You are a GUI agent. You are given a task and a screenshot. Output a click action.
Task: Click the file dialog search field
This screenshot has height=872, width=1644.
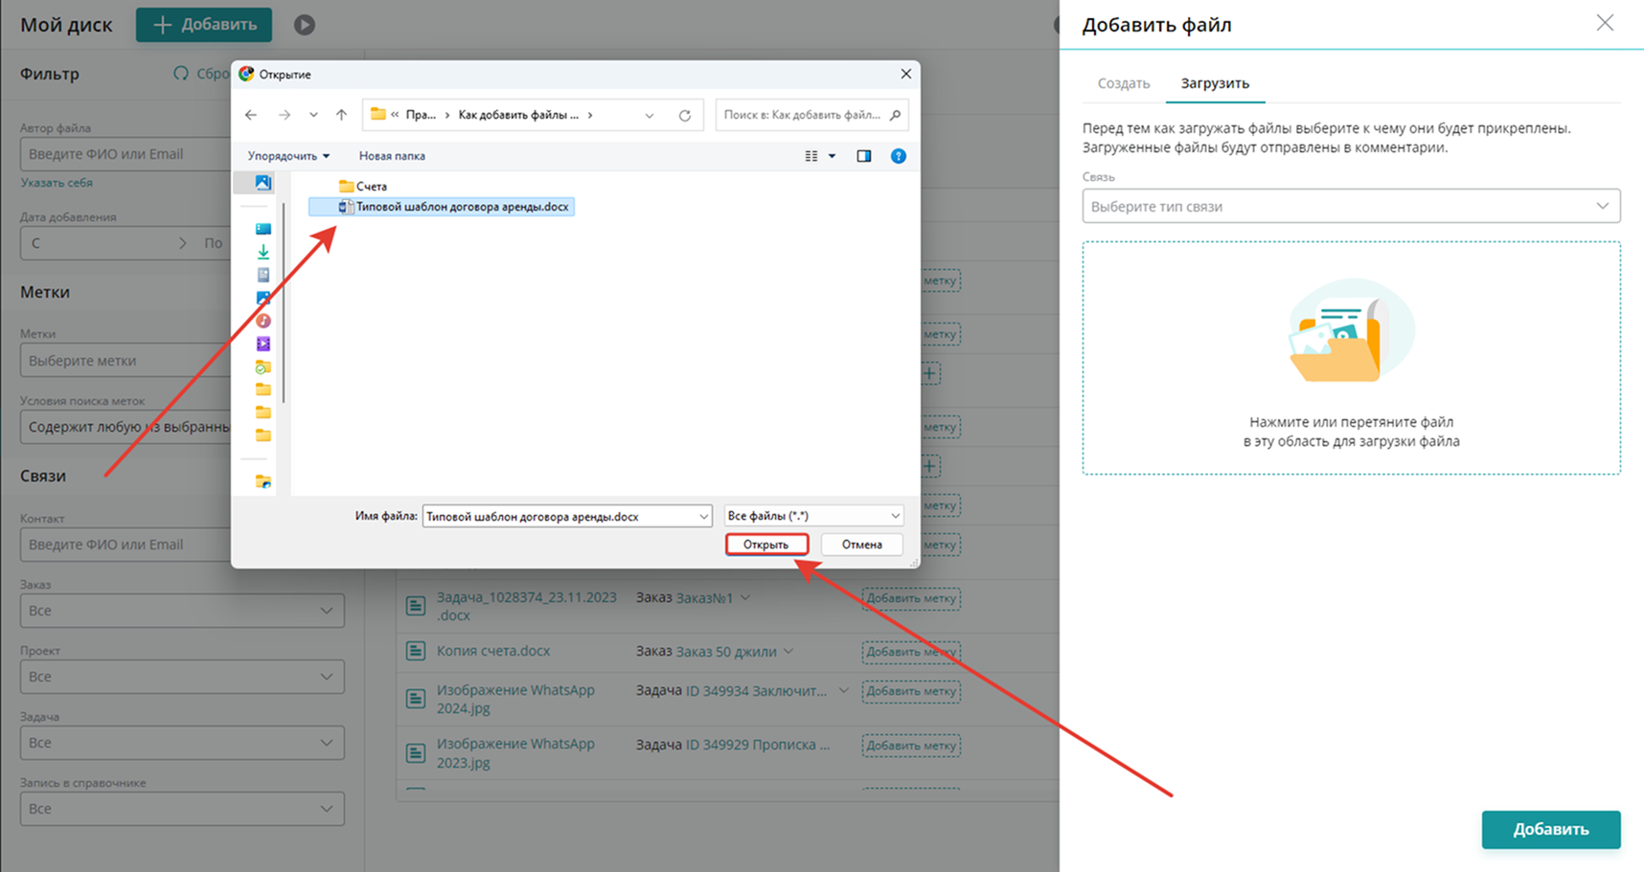coord(803,115)
